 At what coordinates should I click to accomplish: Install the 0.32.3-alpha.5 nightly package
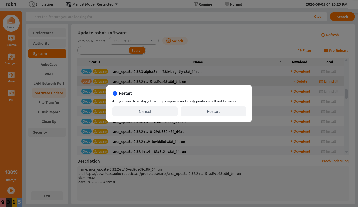coord(329,72)
